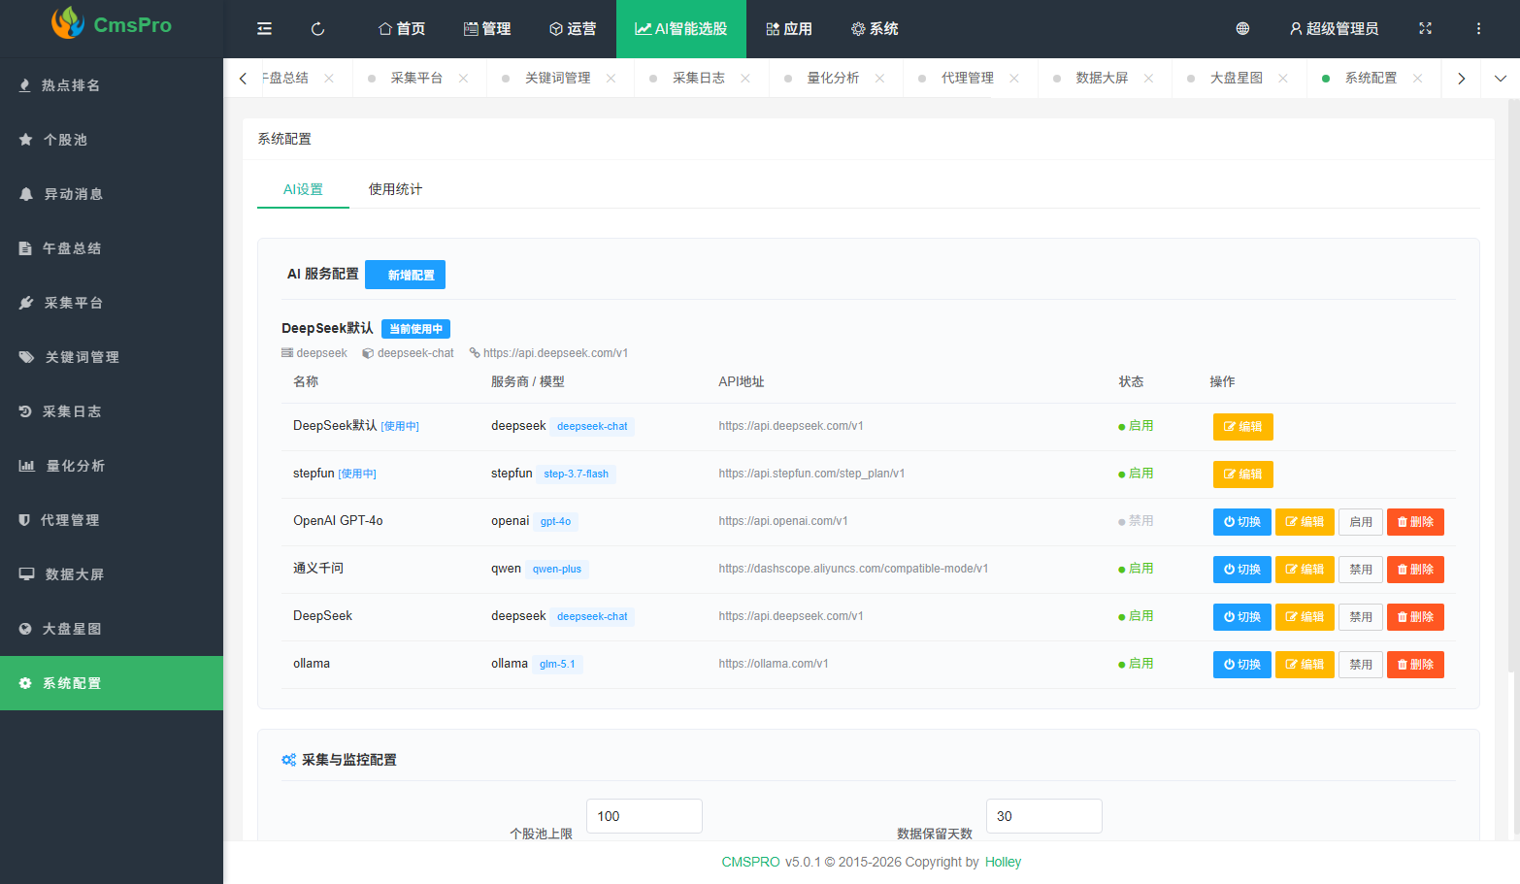Click the Holley footer link
This screenshot has width=1520, height=884.
(1003, 862)
